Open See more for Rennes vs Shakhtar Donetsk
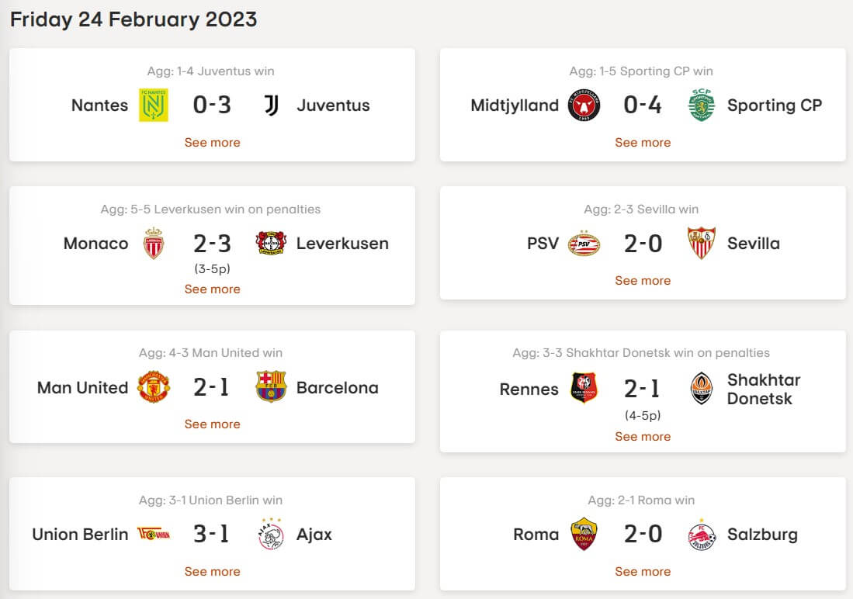Viewport: 853px width, 599px height. click(643, 437)
